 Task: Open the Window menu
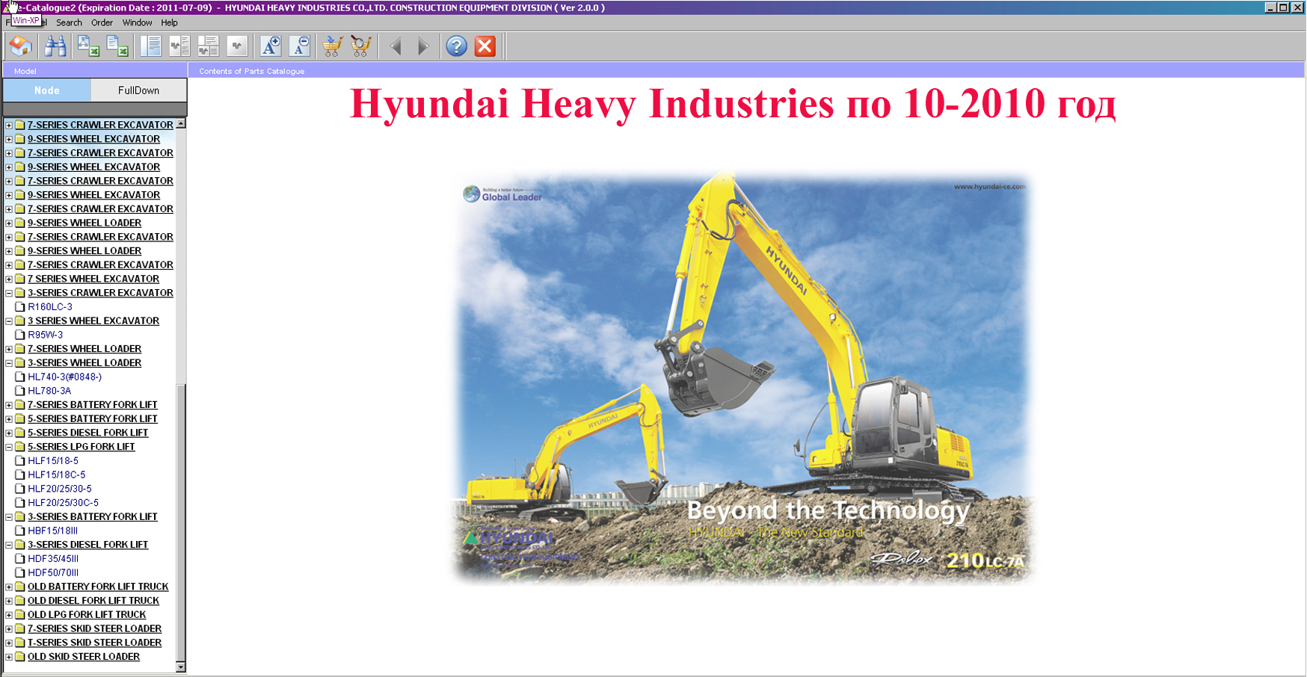click(x=137, y=22)
